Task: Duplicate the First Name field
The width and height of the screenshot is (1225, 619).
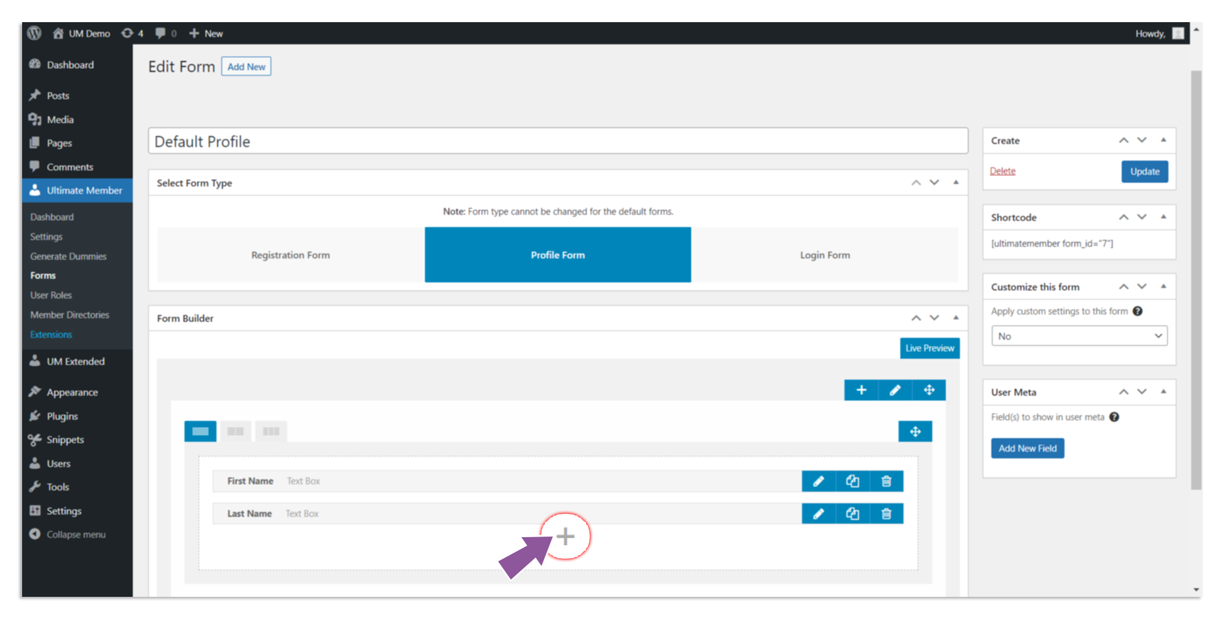Action: [852, 481]
